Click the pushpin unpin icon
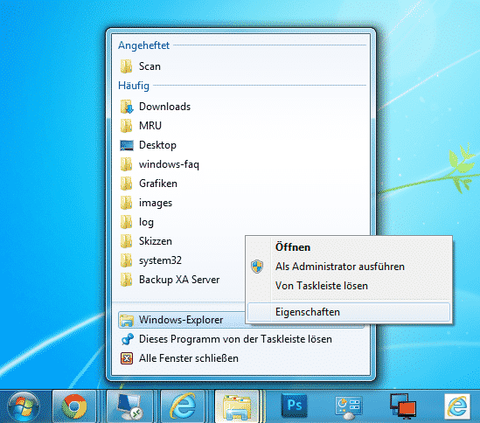This screenshot has height=423, width=480. tap(127, 339)
